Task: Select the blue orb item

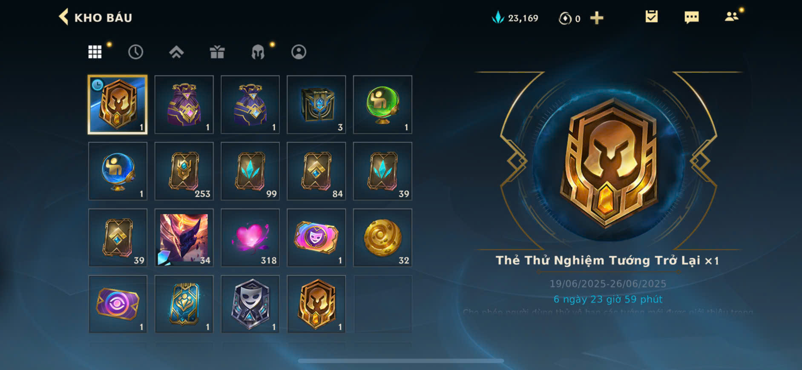Action: [x=118, y=171]
